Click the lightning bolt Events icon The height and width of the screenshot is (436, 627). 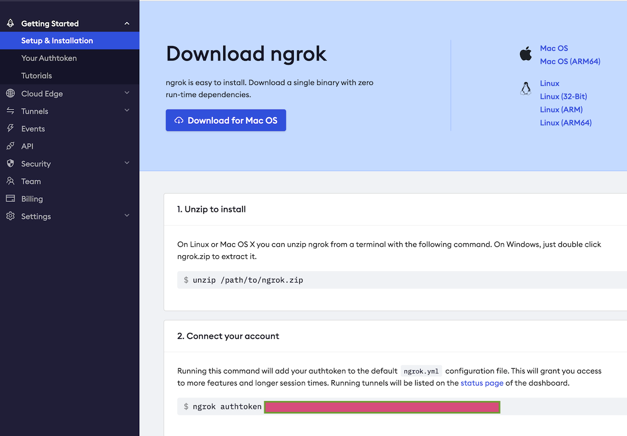(10, 128)
